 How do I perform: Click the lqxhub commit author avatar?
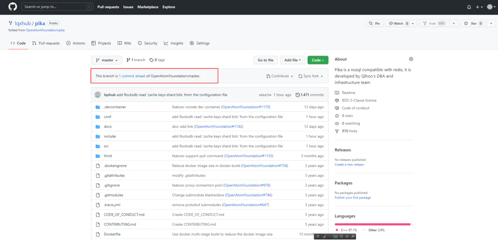98,95
